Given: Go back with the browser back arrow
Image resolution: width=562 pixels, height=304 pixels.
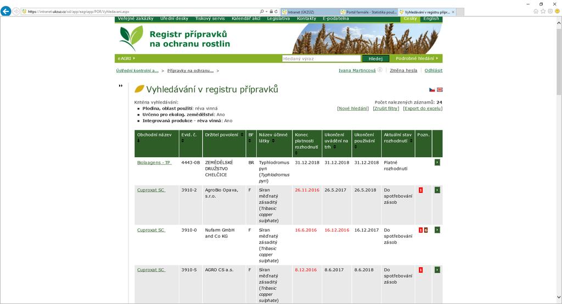Looking at the screenshot, I should [x=5, y=12].
